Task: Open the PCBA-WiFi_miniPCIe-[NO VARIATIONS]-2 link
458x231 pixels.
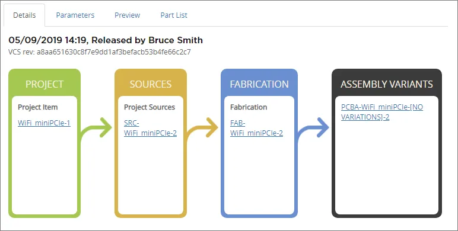Action: point(382,113)
